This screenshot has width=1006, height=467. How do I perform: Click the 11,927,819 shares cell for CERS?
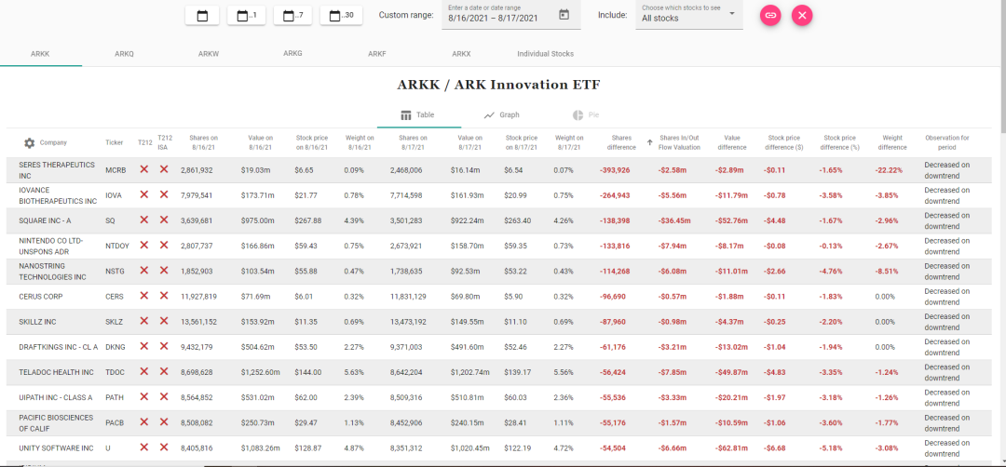197,296
